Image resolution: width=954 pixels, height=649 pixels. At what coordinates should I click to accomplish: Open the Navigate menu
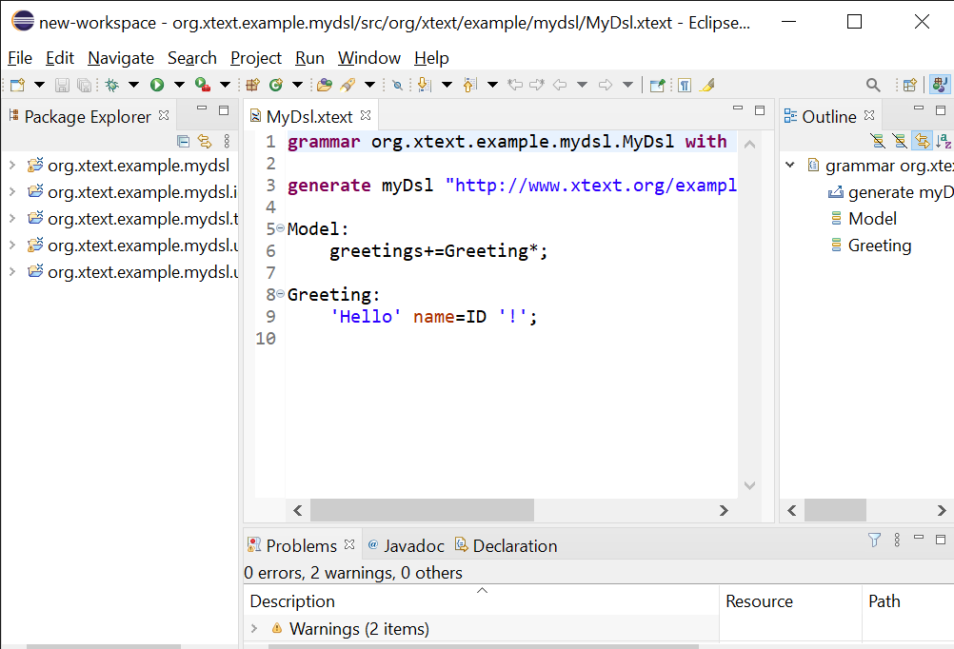pos(121,58)
